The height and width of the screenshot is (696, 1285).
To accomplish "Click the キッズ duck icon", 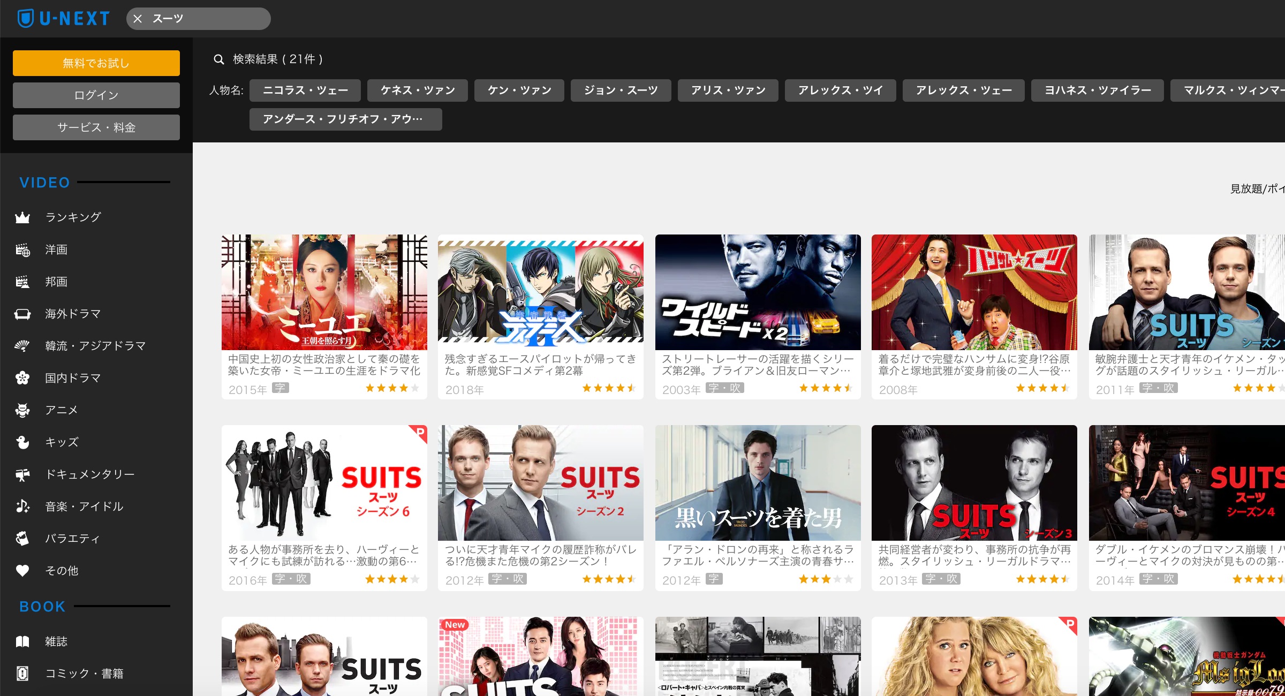I will tap(22, 442).
